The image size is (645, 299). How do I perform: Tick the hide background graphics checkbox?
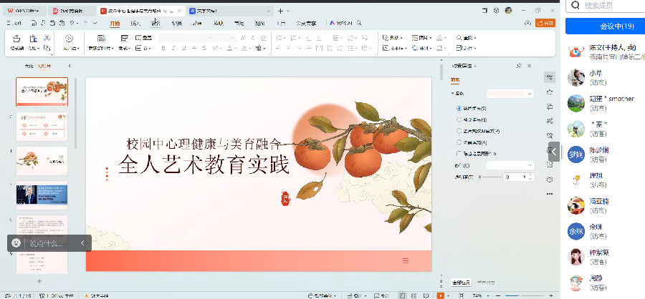[459, 153]
